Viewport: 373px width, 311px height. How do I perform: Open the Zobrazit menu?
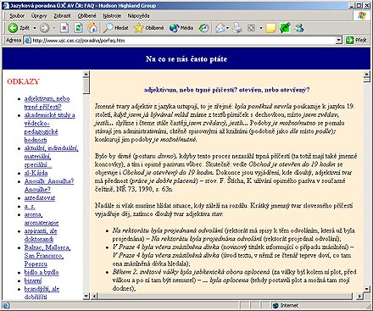click(x=62, y=16)
